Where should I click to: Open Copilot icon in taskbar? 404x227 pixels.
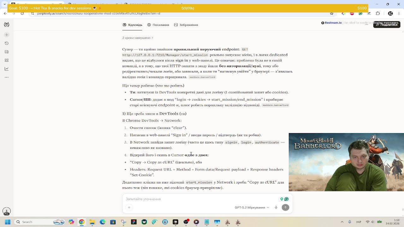coord(71,222)
